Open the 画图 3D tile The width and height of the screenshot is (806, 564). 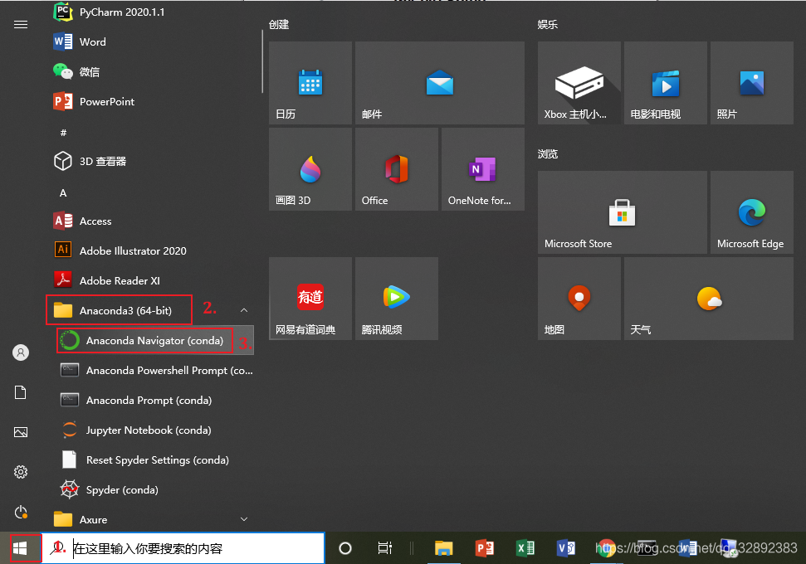point(310,169)
